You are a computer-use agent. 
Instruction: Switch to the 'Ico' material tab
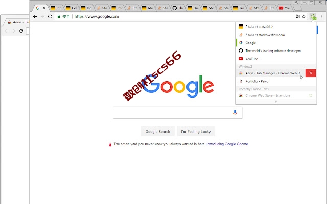point(86,8)
